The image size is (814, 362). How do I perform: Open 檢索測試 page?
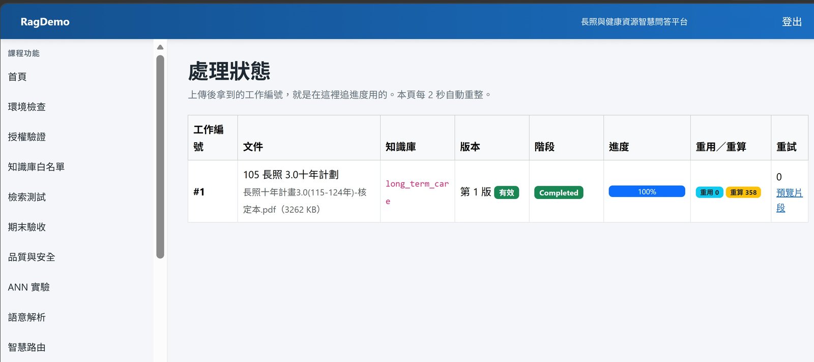tap(27, 197)
